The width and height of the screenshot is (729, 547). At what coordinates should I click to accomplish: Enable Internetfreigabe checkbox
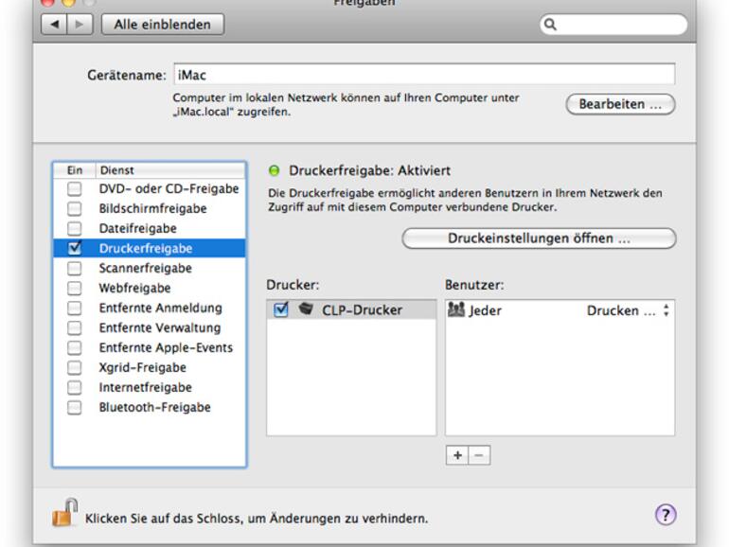(75, 388)
